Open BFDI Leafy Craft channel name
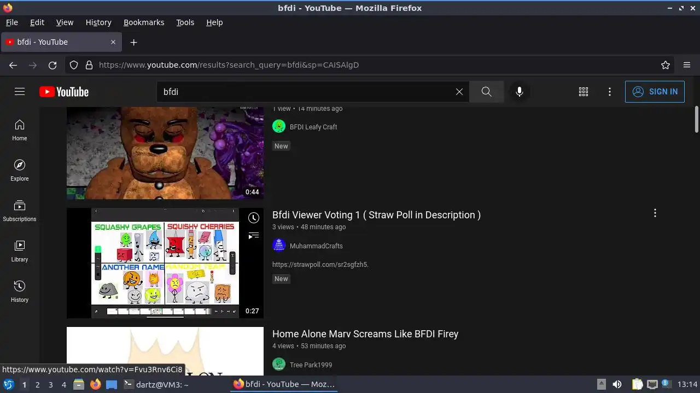This screenshot has width=700, height=393. point(313,127)
